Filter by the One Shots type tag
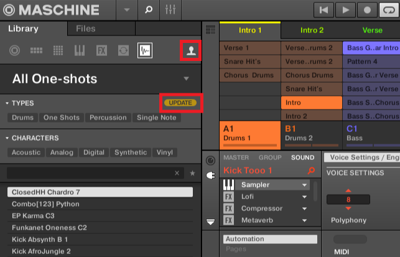 click(62, 118)
